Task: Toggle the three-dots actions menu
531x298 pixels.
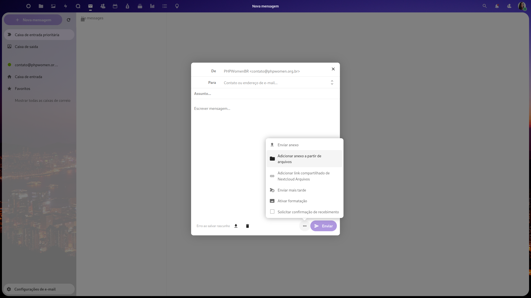Action: point(304,226)
